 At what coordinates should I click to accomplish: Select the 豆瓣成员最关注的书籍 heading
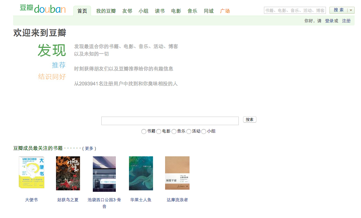click(x=38, y=148)
